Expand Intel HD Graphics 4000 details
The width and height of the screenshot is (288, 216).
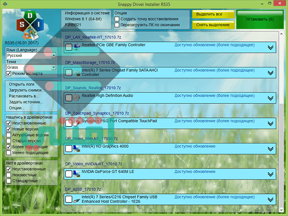coord(270,149)
